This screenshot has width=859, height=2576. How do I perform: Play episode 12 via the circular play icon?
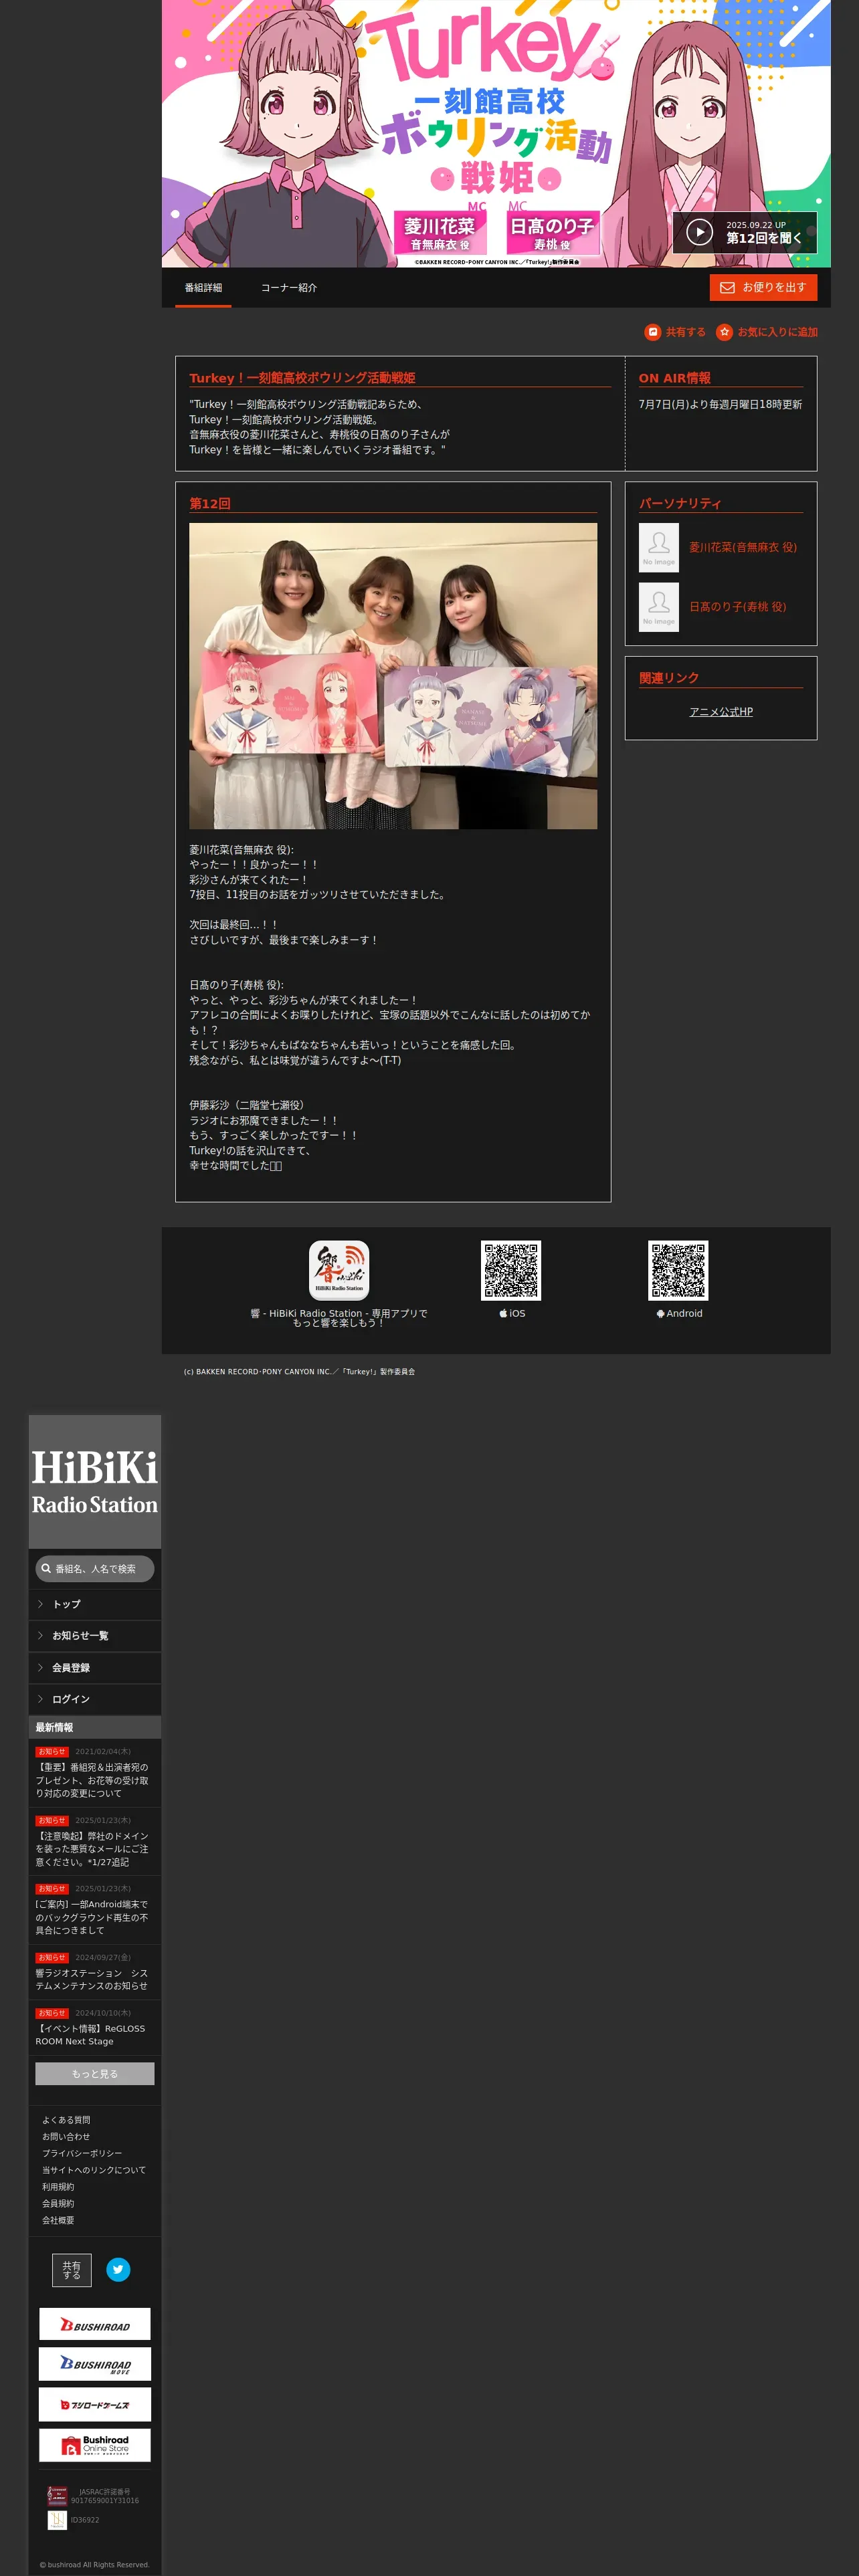pyautogui.click(x=699, y=232)
